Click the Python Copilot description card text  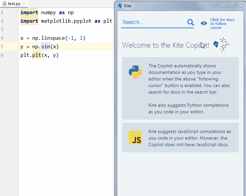[189, 89]
